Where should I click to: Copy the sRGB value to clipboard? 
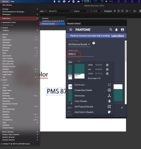point(107,65)
